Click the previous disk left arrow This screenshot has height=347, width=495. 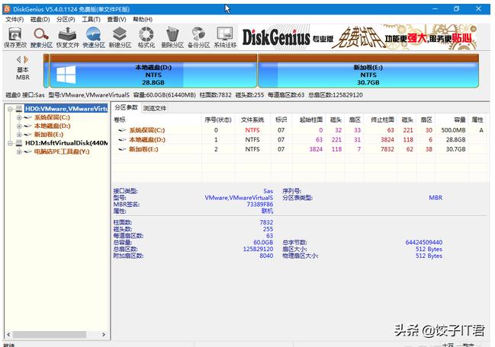tap(18, 59)
